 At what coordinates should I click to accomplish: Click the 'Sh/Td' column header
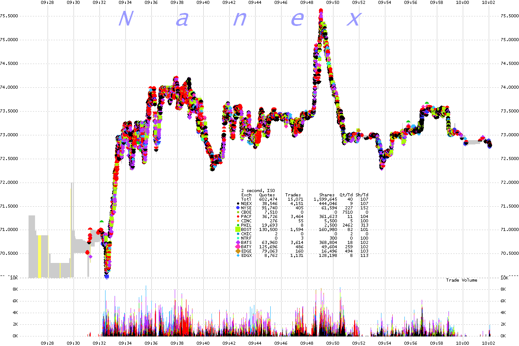[362, 195]
